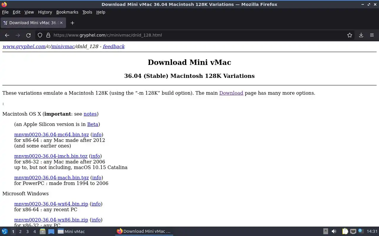Image resolution: width=379 pixels, height=236 pixels.
Task: Click the forward navigation arrow
Action: [18, 35]
